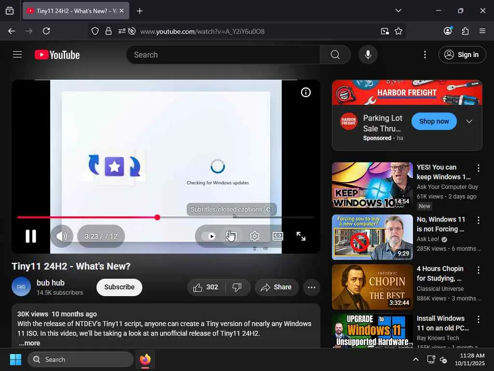The height and width of the screenshot is (371, 494).
Task: Go to YouTube home via logo
Action: [57, 55]
